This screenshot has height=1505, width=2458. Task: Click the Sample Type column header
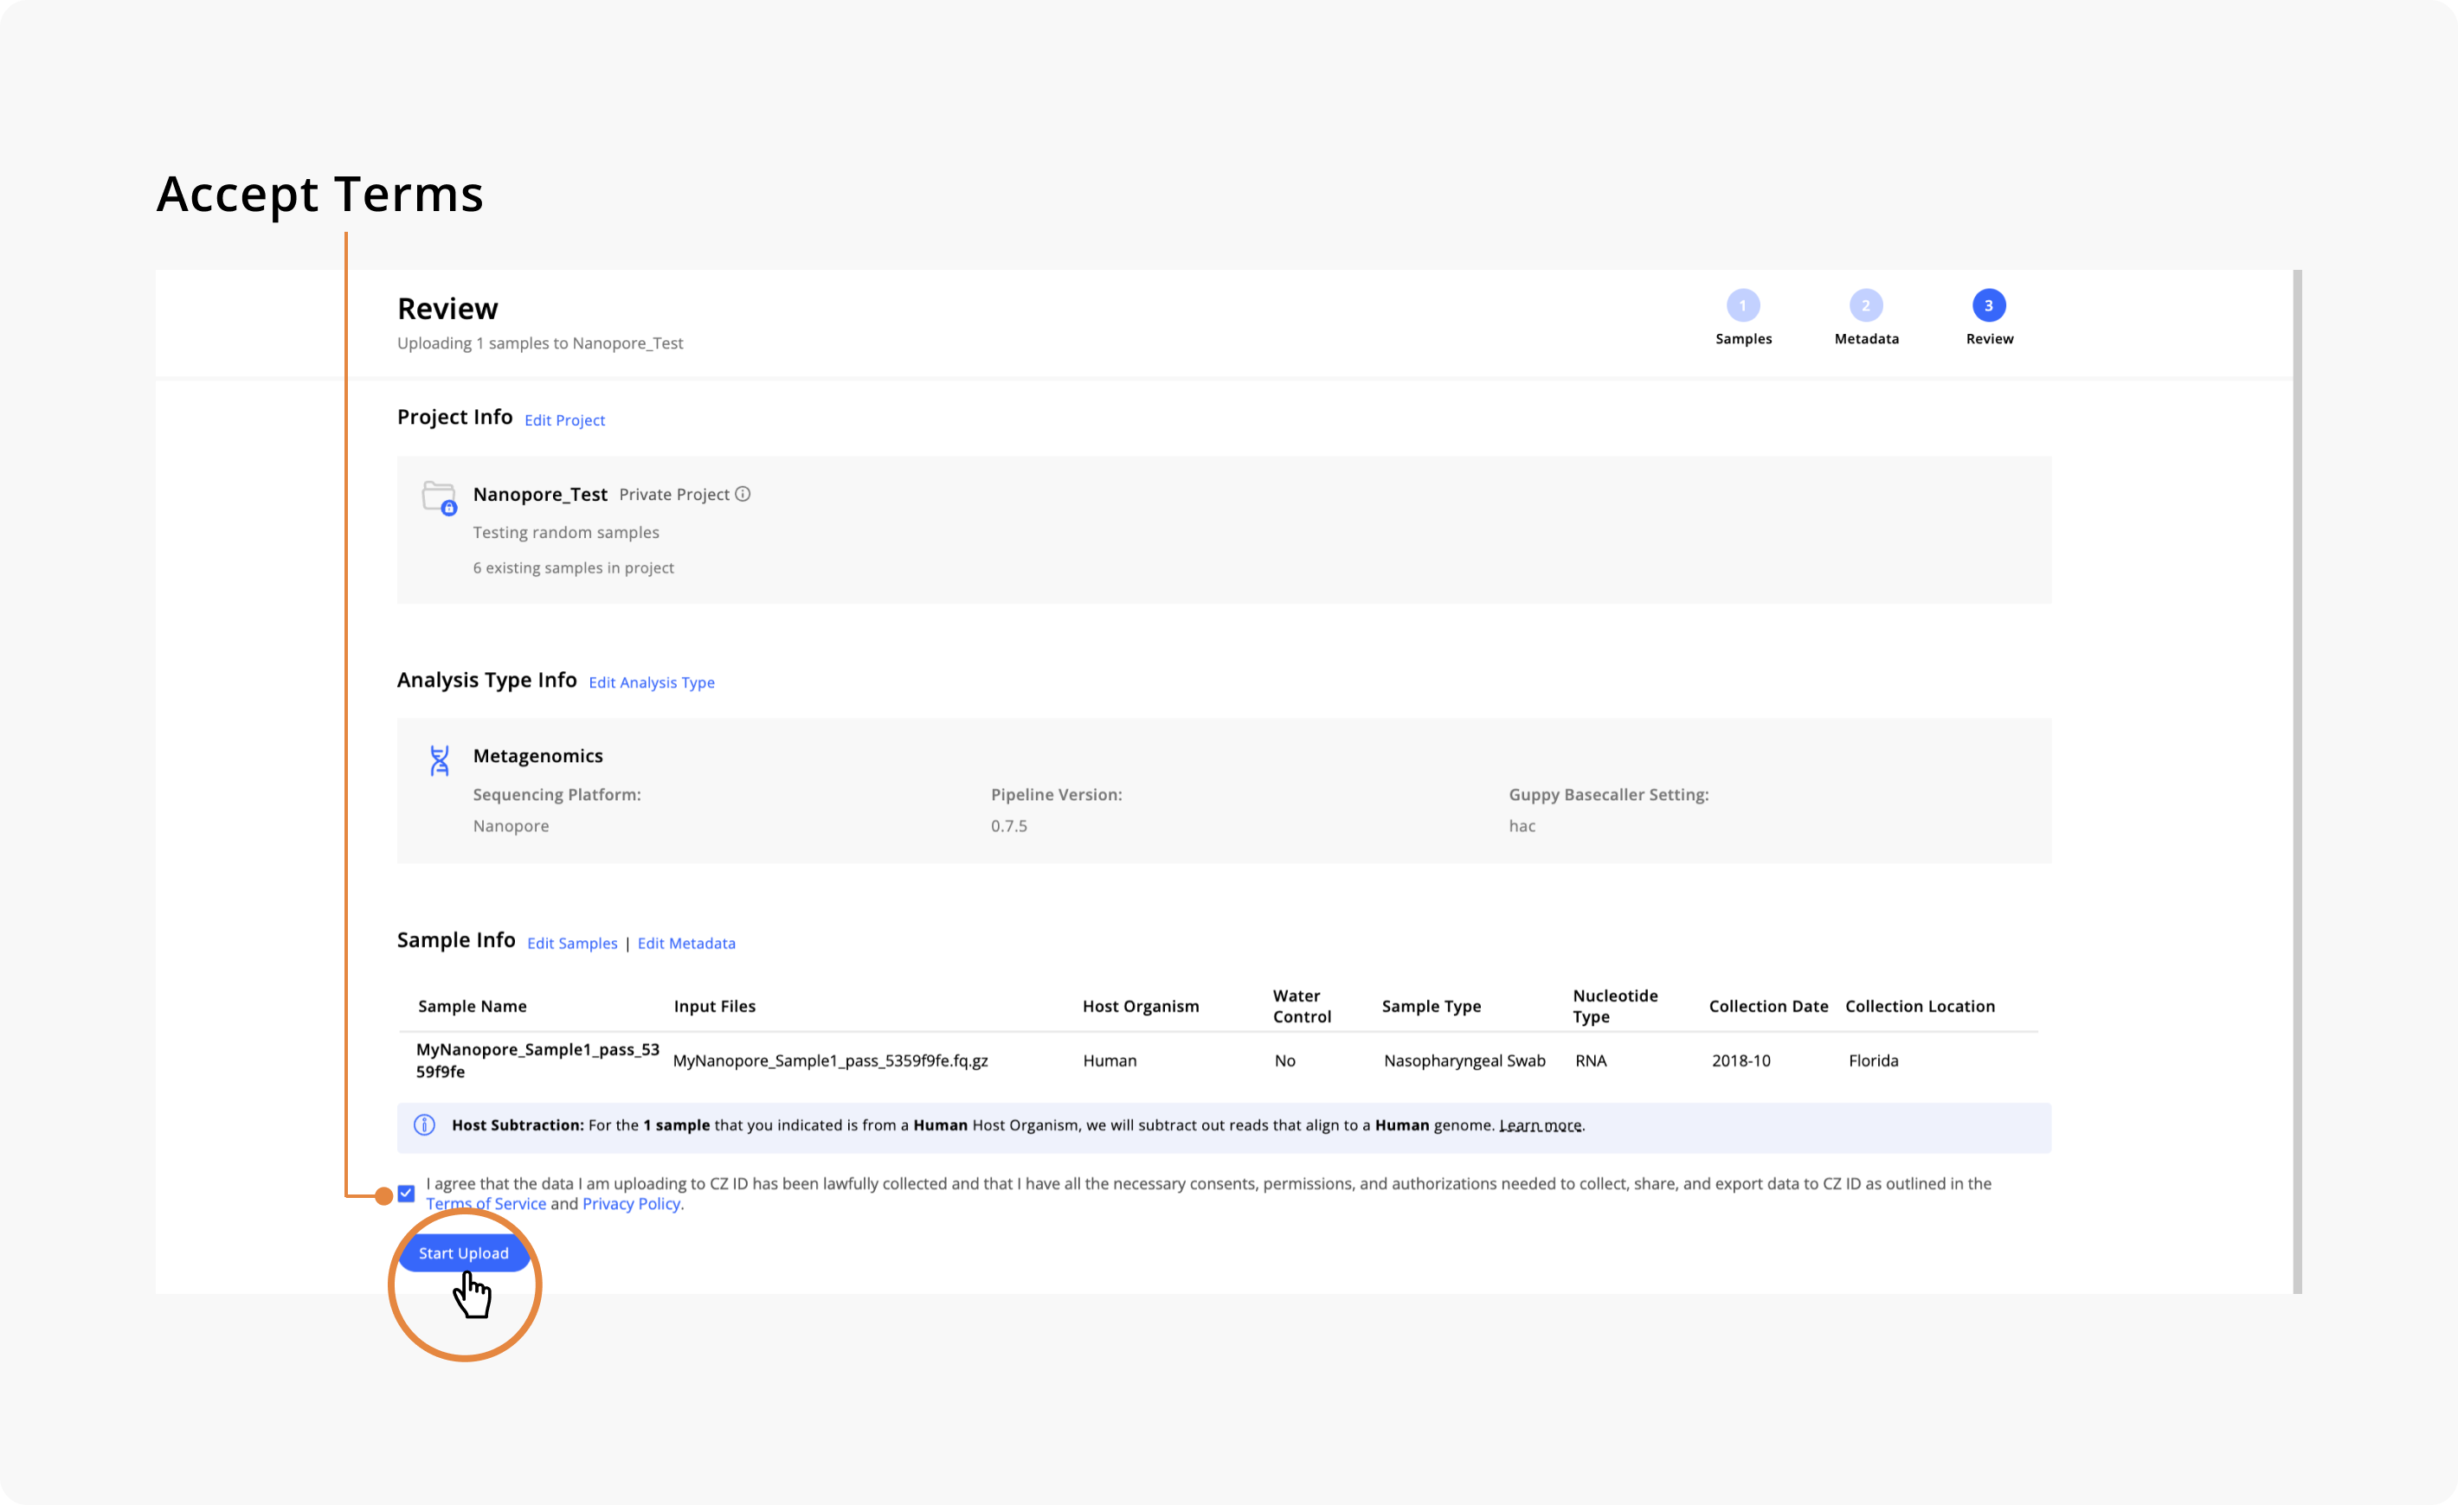pos(1431,1007)
